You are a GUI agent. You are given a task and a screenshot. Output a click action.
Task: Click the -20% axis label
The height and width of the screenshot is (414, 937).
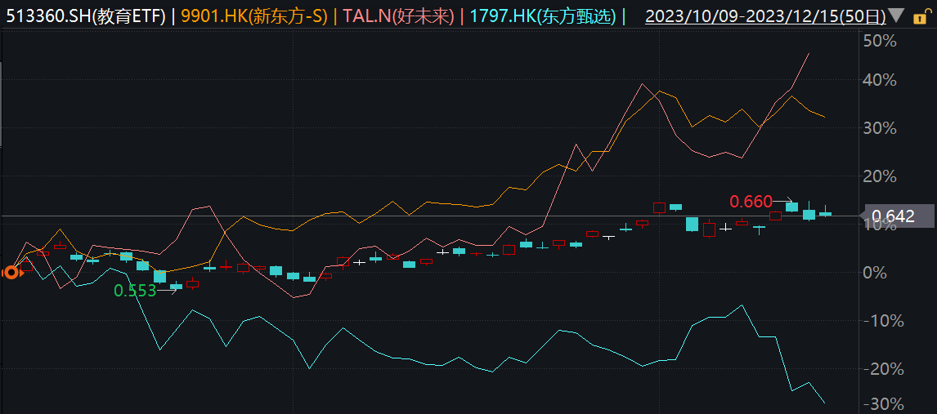pyautogui.click(x=884, y=368)
